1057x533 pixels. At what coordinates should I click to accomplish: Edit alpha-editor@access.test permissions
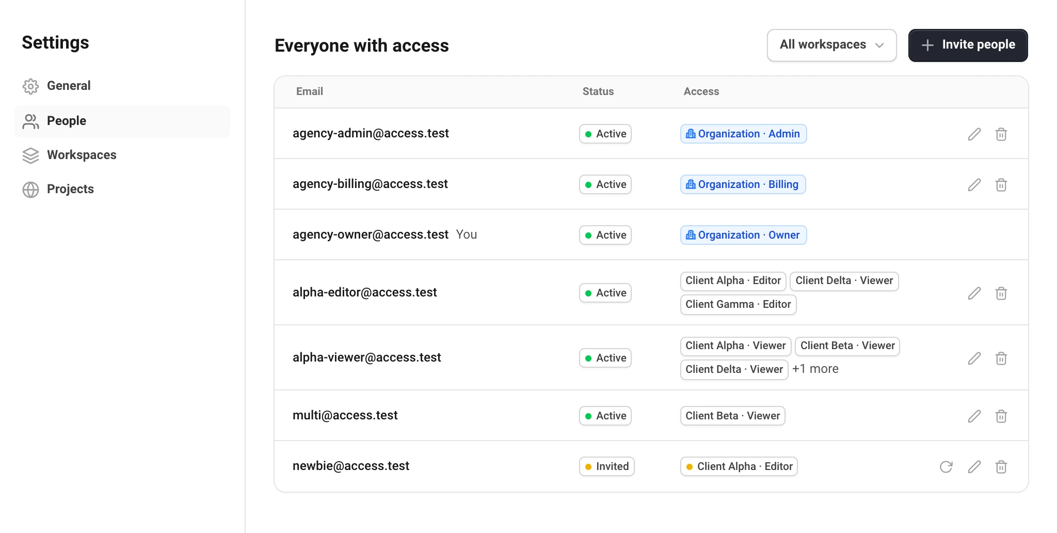(x=974, y=293)
